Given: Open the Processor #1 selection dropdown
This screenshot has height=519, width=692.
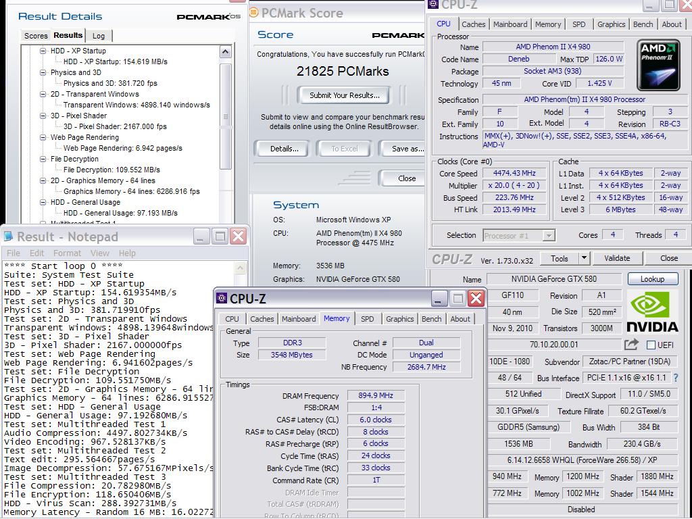Looking at the screenshot, I should pos(549,236).
